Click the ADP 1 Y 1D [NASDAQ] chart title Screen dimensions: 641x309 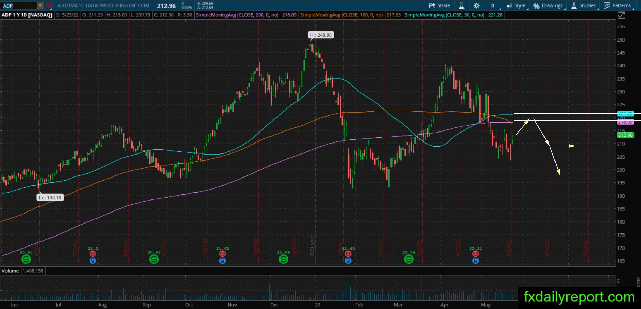coord(27,15)
